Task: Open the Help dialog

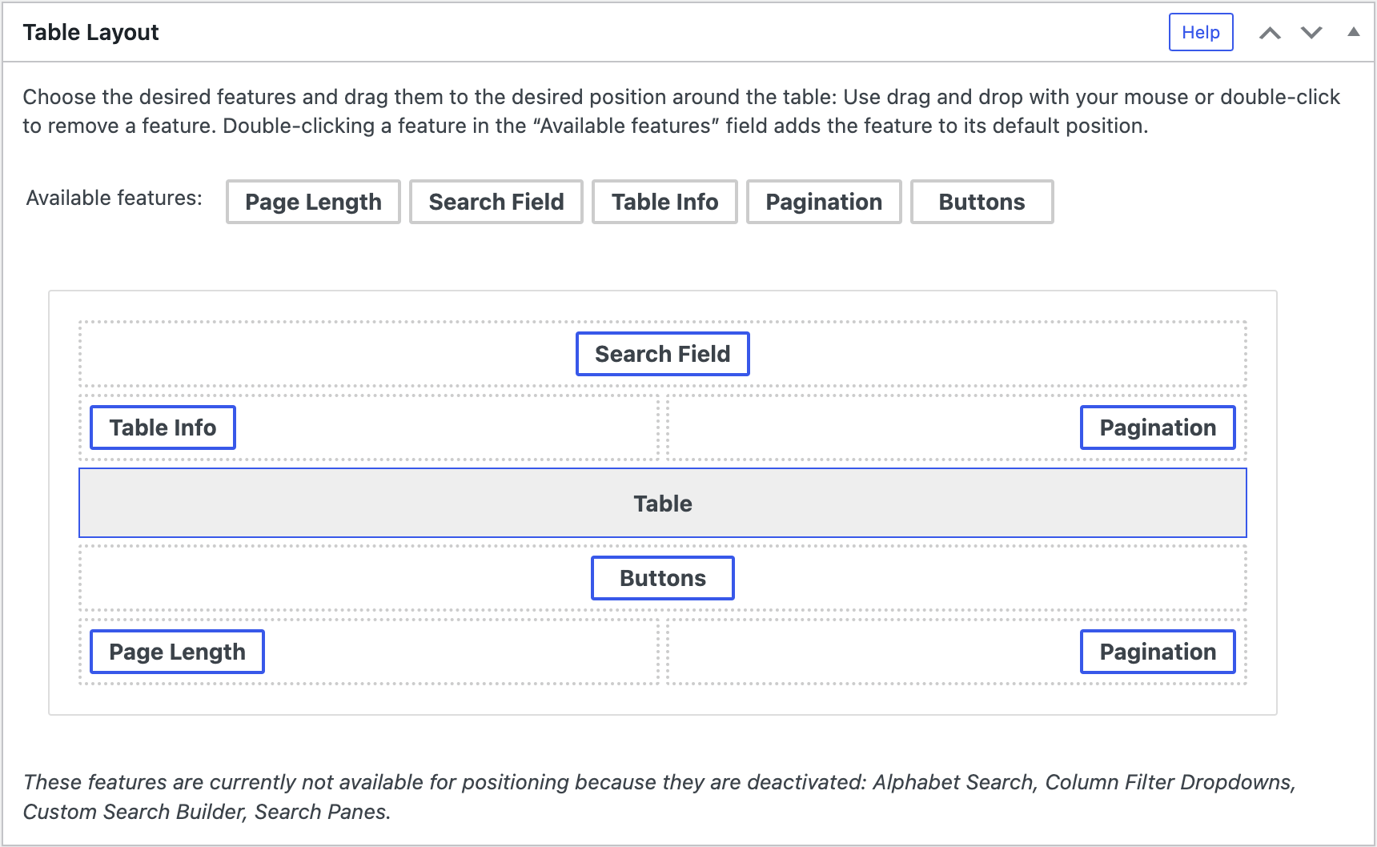Action: tap(1200, 32)
